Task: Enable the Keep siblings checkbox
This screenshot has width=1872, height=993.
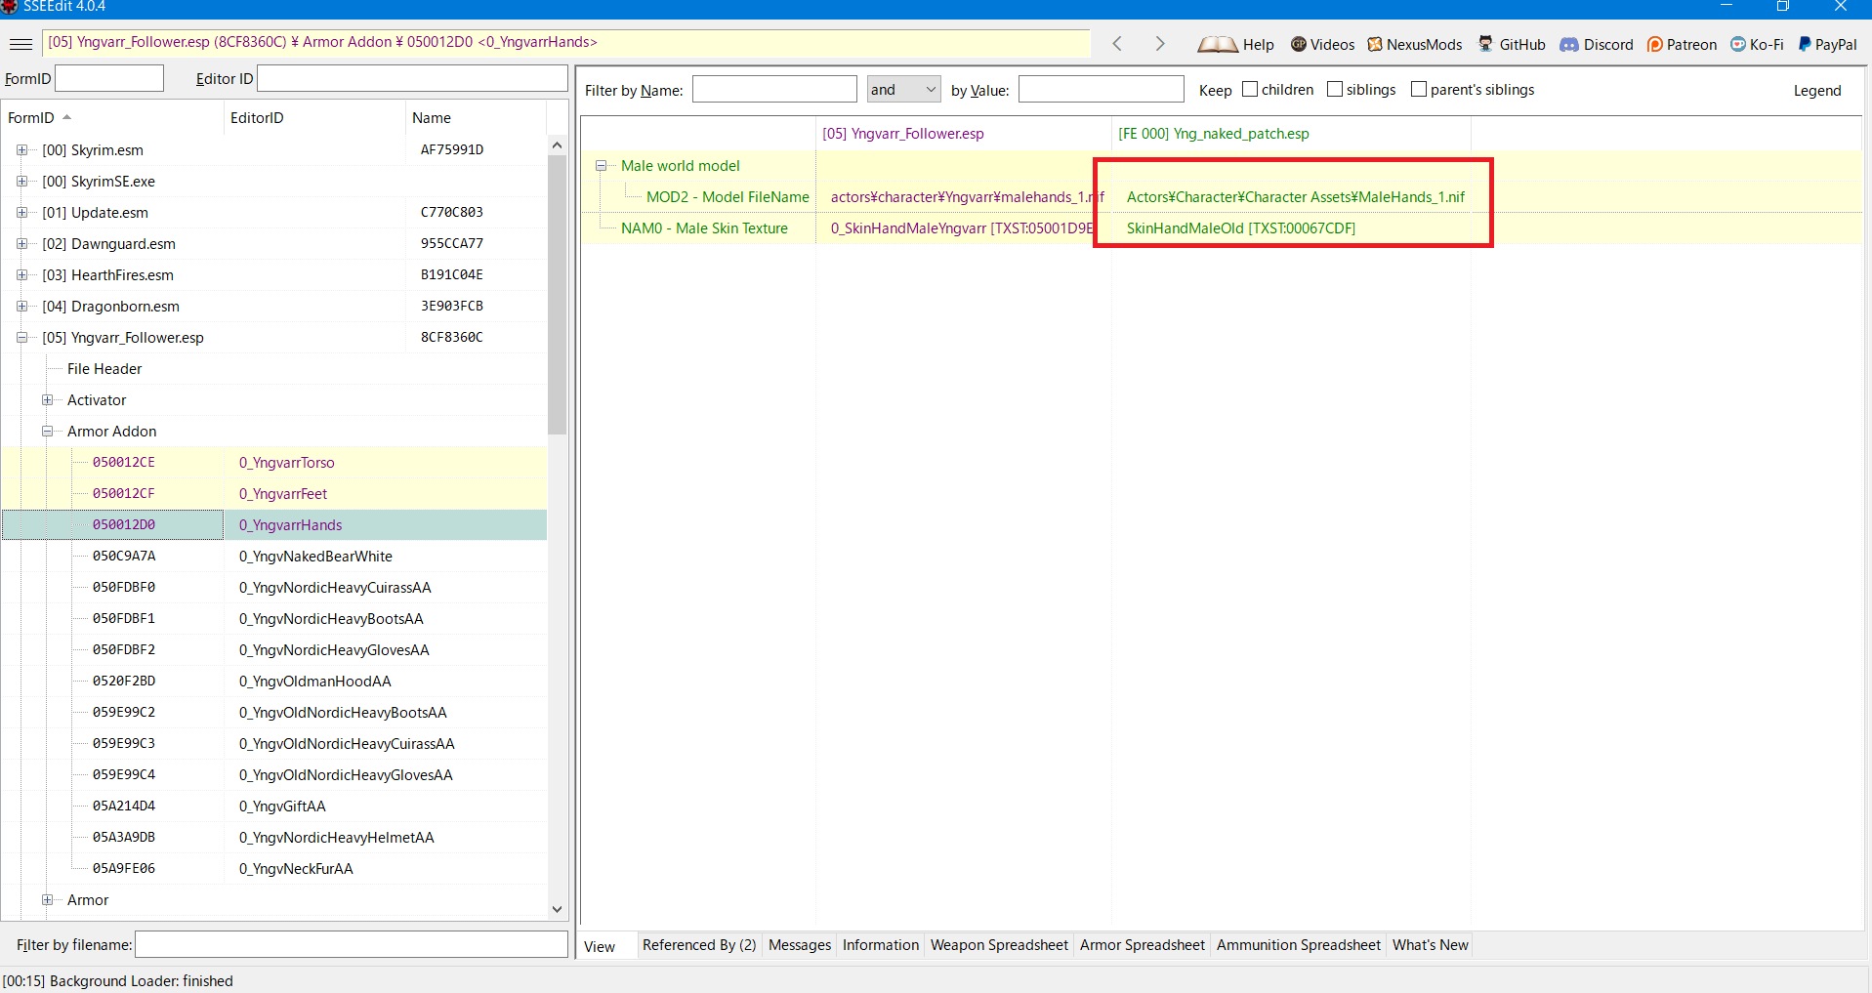Action: click(1335, 90)
